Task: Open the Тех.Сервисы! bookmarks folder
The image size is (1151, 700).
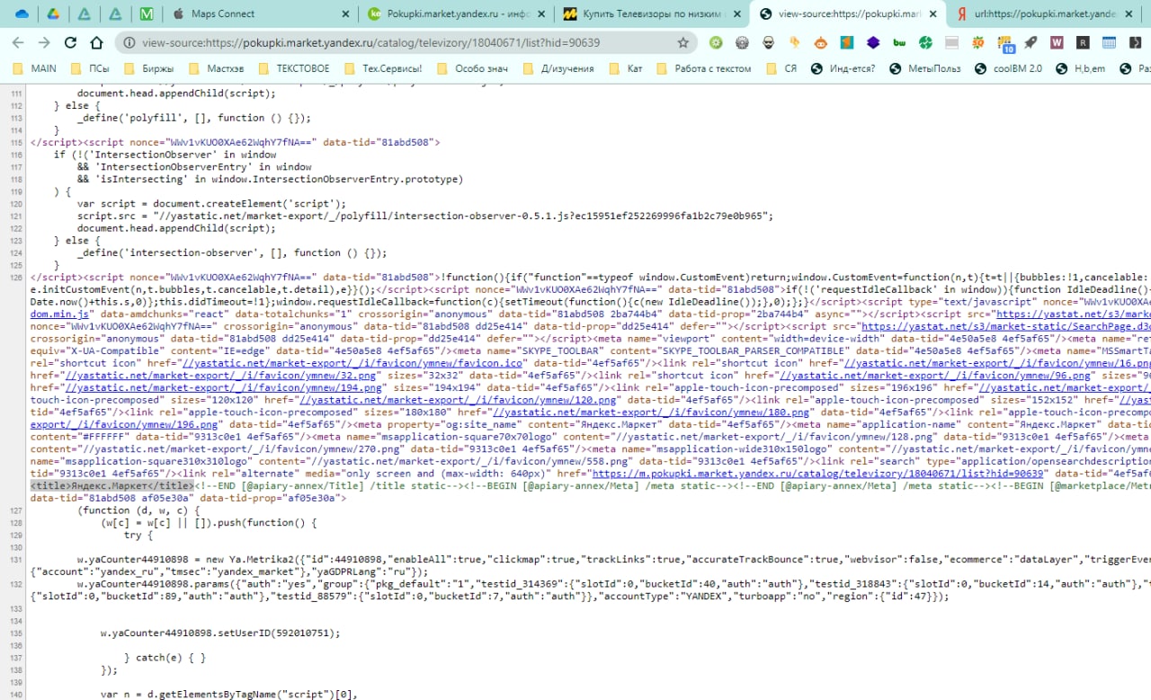Action: pos(381,68)
